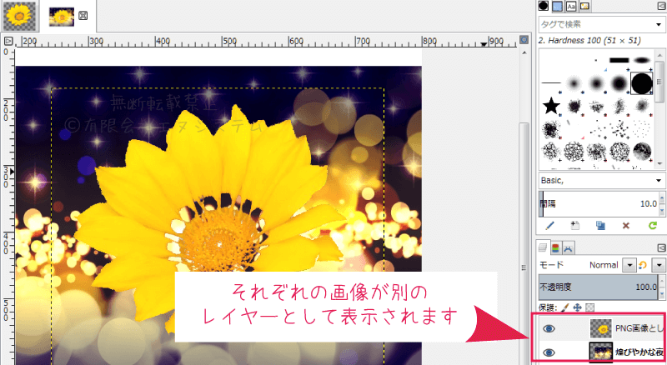The width and height of the screenshot is (667, 365).
Task: Duplicate the selected brush
Action: [x=600, y=226]
